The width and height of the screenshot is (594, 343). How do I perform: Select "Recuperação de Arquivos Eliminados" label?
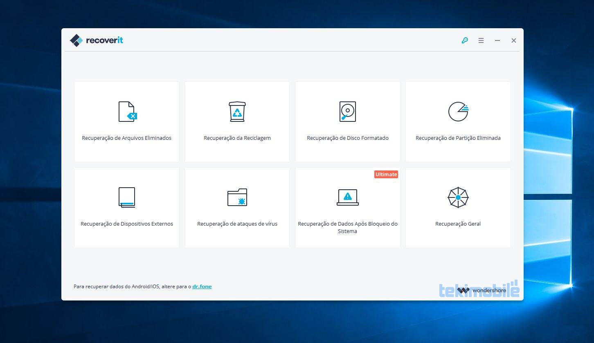(127, 138)
